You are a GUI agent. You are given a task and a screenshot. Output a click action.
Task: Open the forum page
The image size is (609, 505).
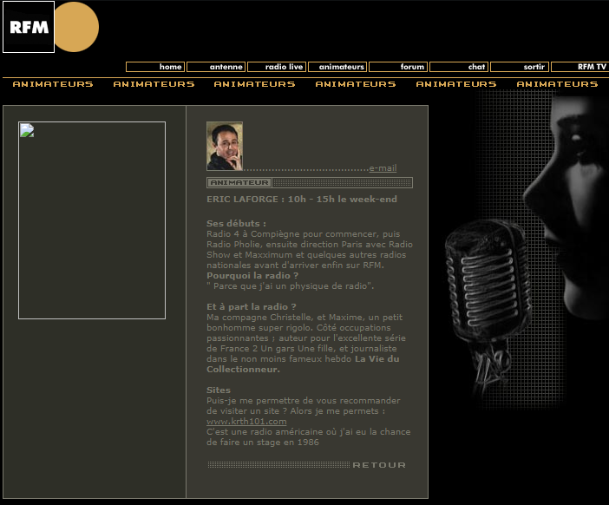coord(398,67)
